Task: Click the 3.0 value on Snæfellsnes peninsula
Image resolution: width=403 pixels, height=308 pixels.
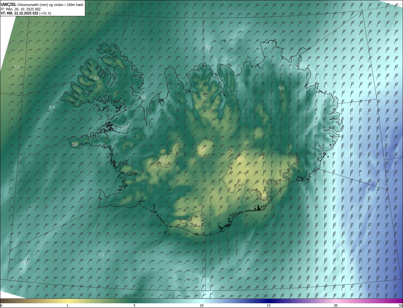Action: tap(75, 144)
